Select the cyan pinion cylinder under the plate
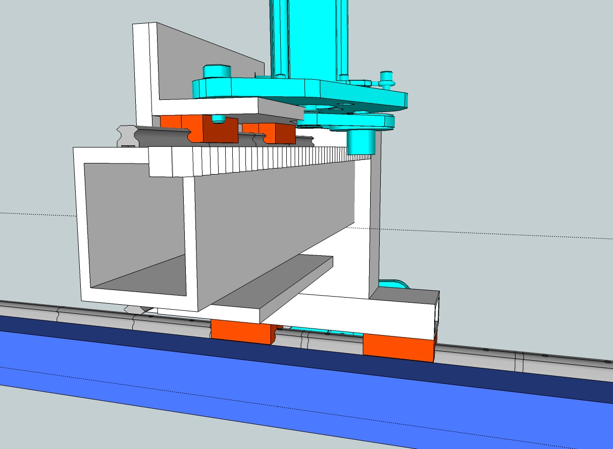613x449 pixels. [362, 141]
